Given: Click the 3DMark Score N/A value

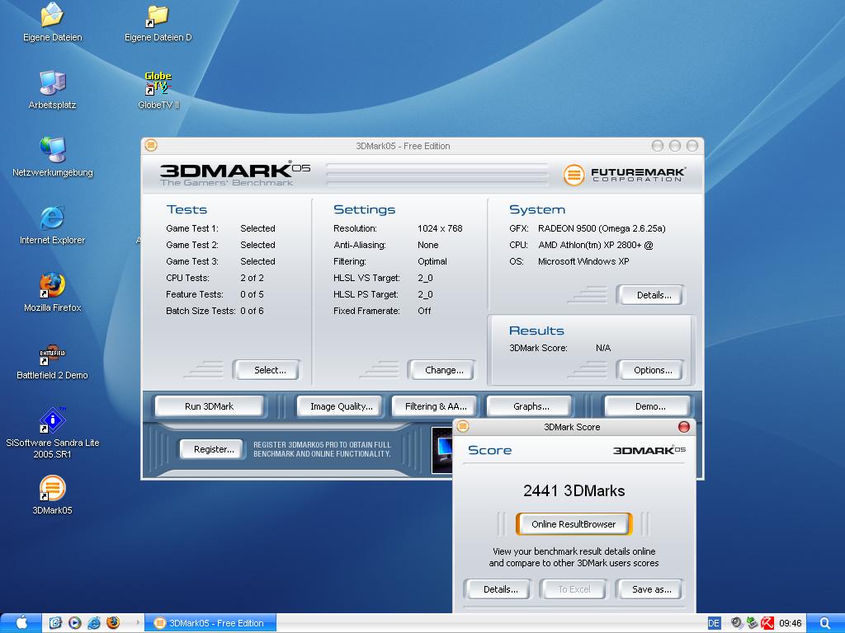Looking at the screenshot, I should (x=603, y=348).
